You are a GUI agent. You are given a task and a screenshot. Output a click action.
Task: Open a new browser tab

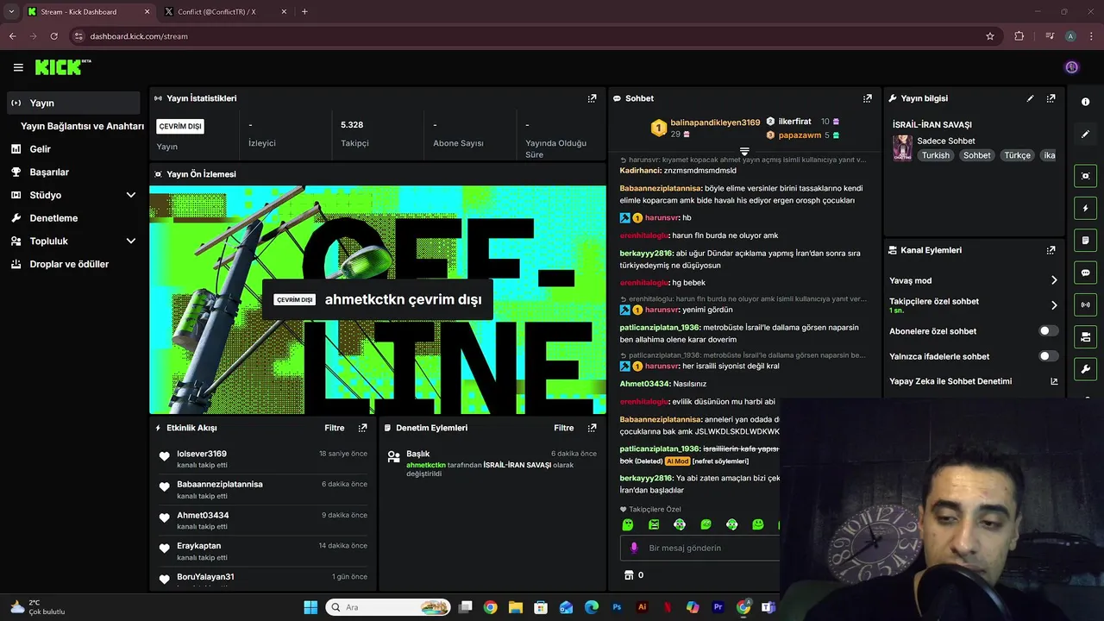(x=304, y=12)
